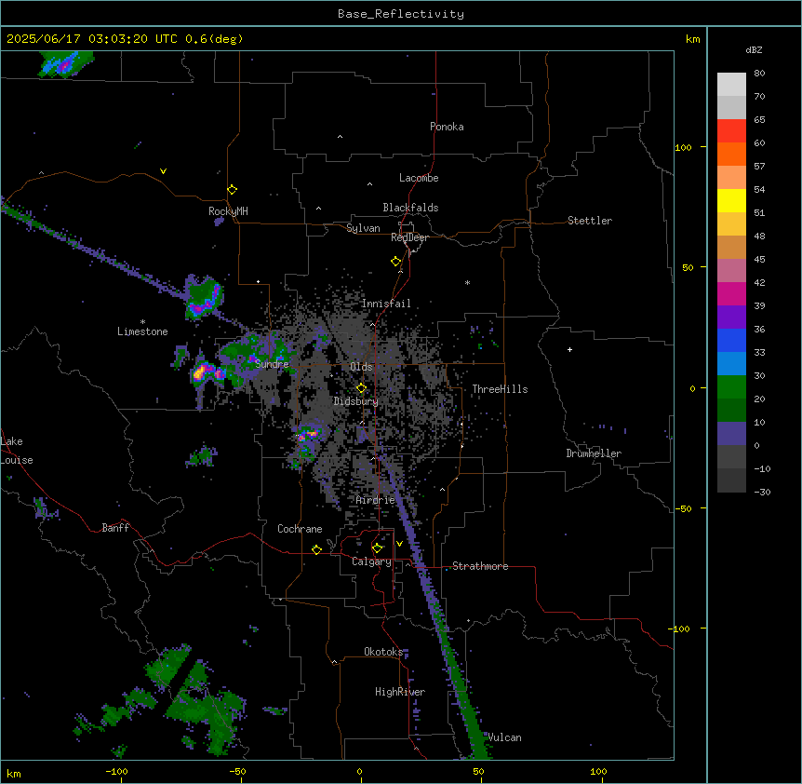Viewport: 802px width, 784px height.
Task: Click the Limestone label
Action: point(142,331)
